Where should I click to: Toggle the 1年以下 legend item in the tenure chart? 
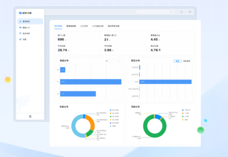click(187, 110)
